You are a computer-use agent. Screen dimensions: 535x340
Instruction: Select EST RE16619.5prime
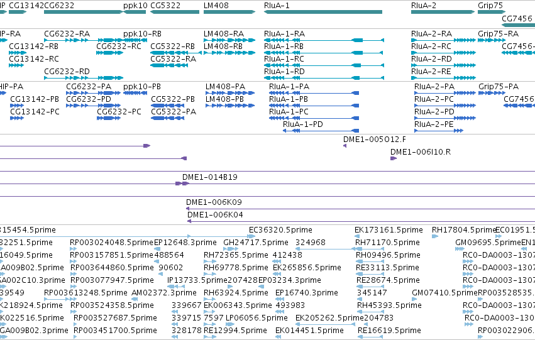coord(370,337)
